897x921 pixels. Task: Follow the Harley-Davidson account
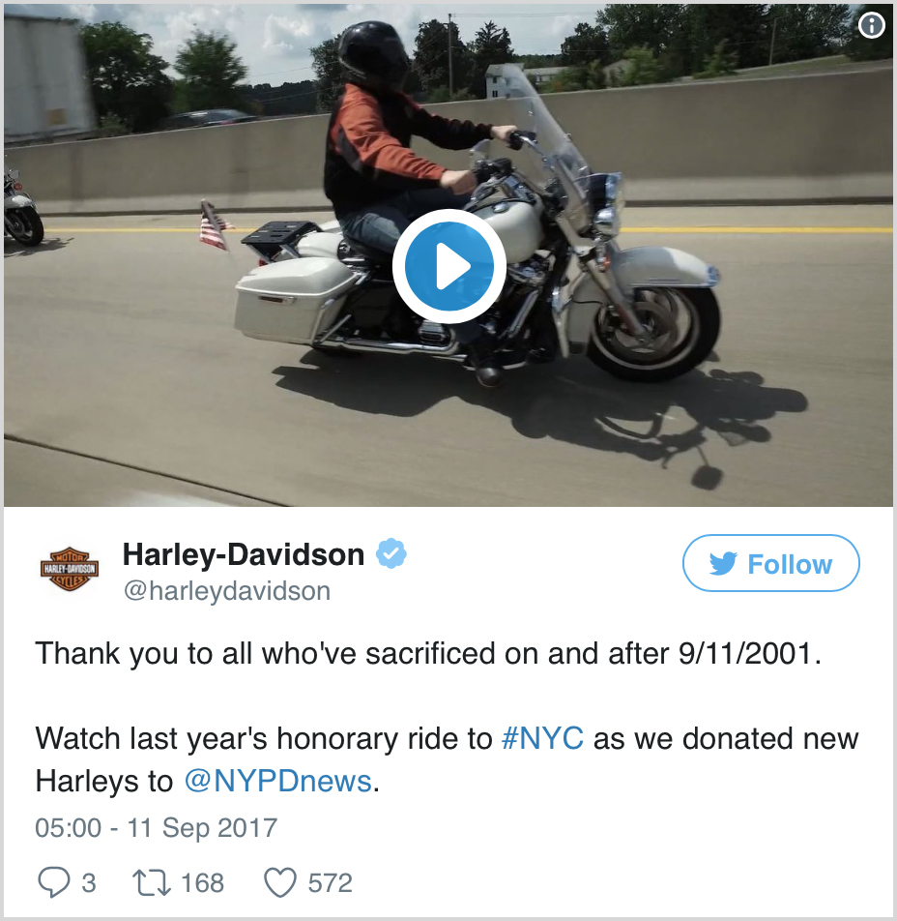click(770, 563)
